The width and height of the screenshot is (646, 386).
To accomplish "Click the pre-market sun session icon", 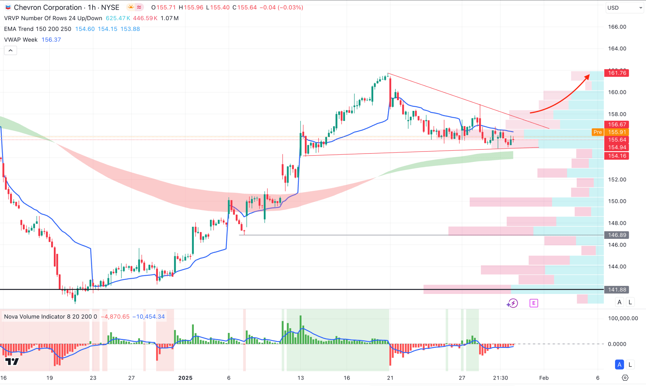I will tap(131, 7).
